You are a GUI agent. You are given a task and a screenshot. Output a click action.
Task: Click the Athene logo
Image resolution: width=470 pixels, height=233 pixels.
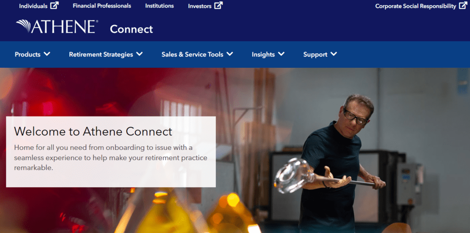[57, 26]
